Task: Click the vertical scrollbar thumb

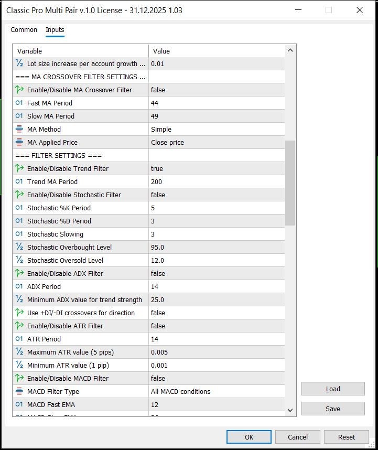Action: (x=290, y=183)
